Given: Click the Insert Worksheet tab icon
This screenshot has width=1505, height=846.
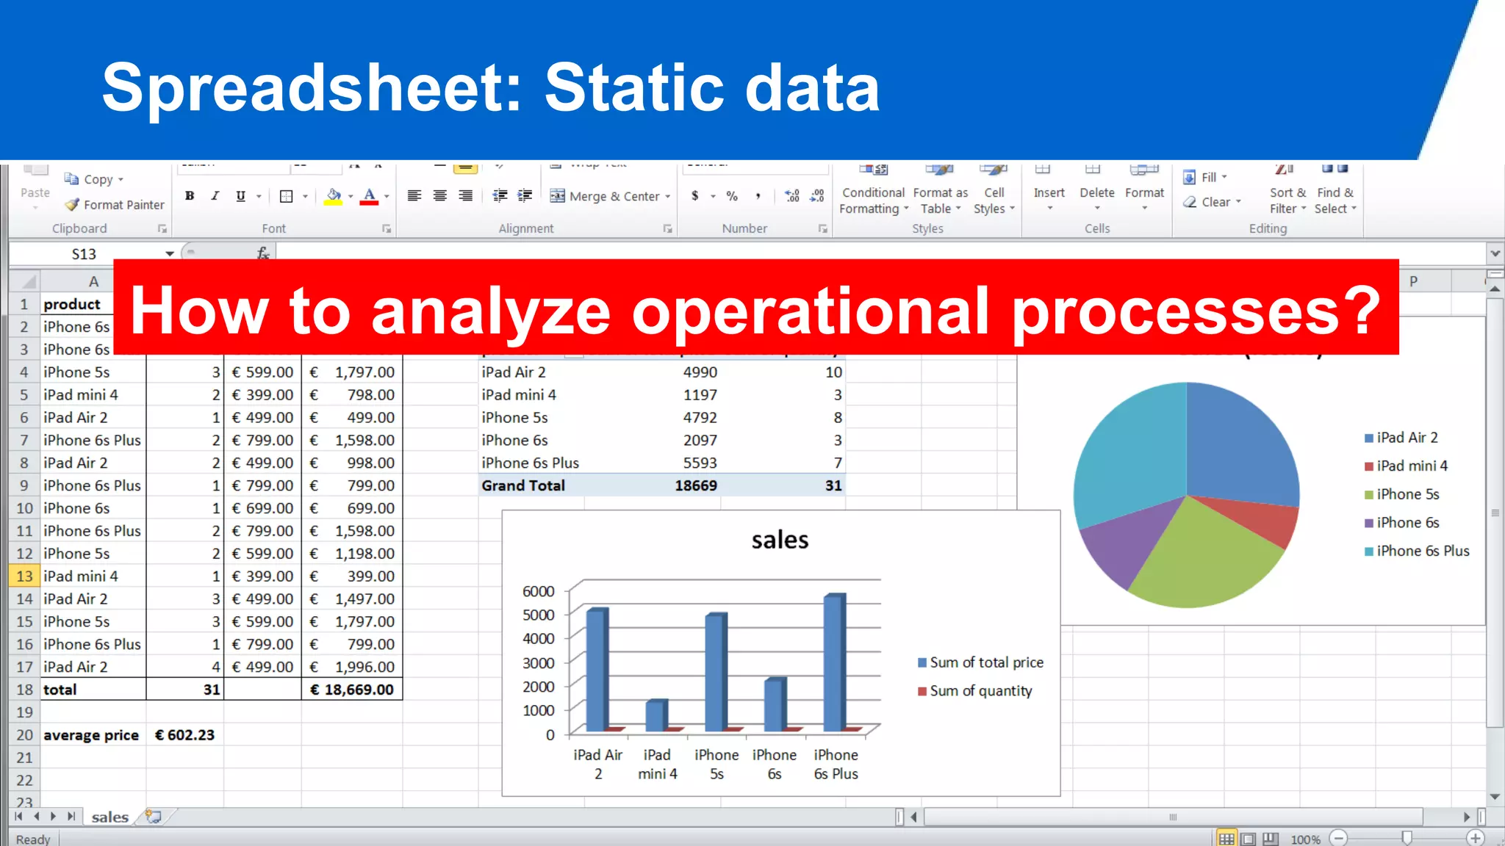Looking at the screenshot, I should [154, 817].
